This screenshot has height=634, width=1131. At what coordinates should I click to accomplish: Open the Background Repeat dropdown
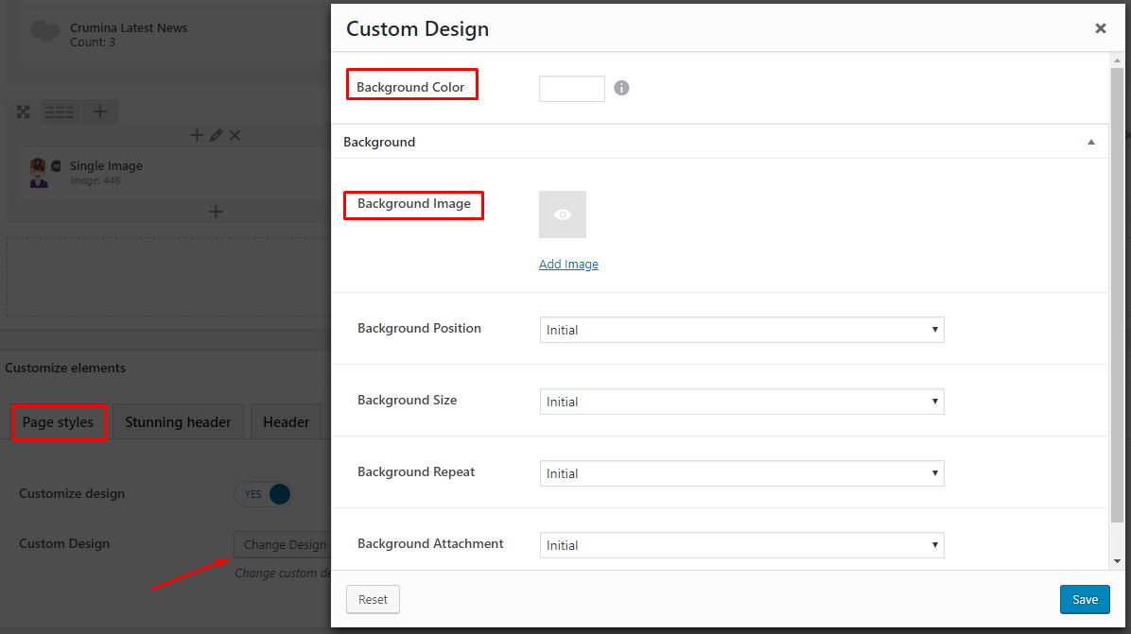(741, 473)
